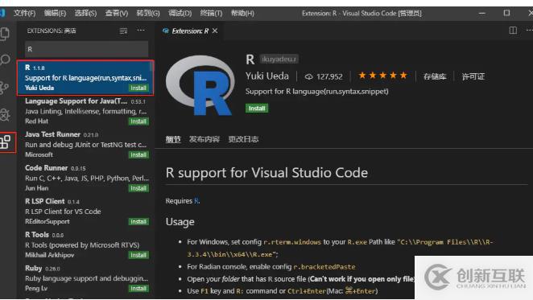Viewport: 533px width, 300px height.
Task: Clear extensions list filter icon
Action: coord(123,31)
